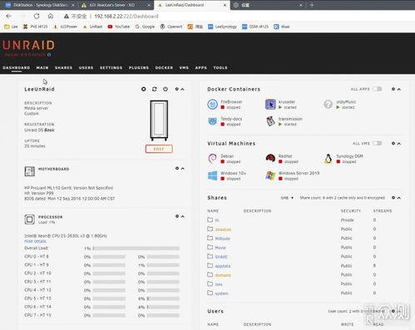Open the isos share link
This screenshot has height=330, width=415.
pos(219,284)
